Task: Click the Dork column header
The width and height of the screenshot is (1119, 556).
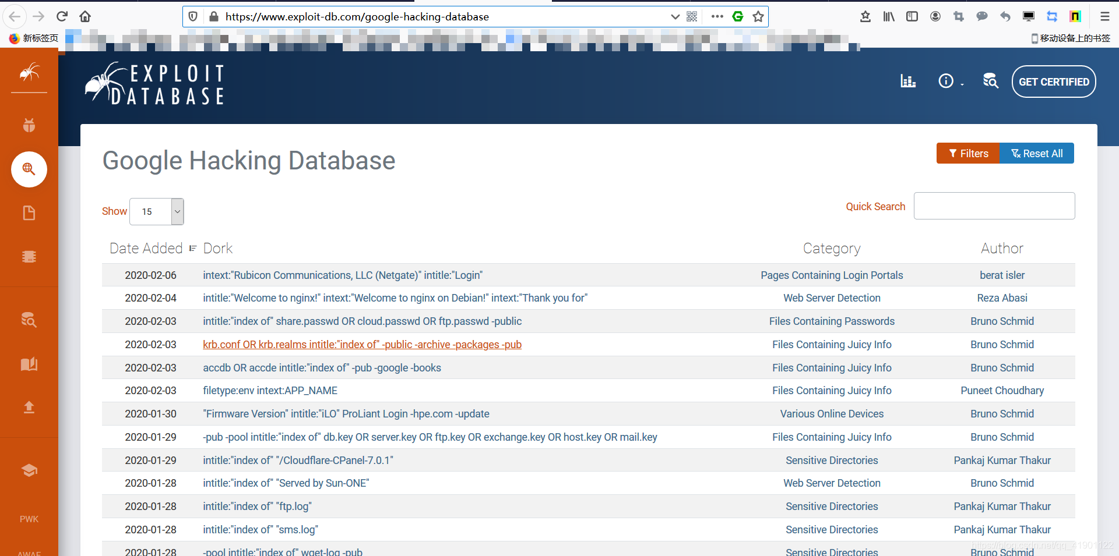Action: point(217,249)
